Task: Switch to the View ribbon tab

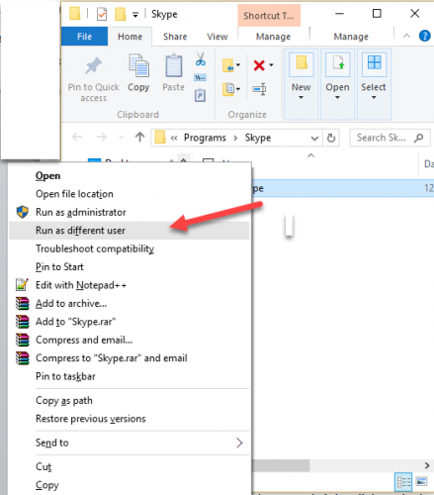Action: 217,37
